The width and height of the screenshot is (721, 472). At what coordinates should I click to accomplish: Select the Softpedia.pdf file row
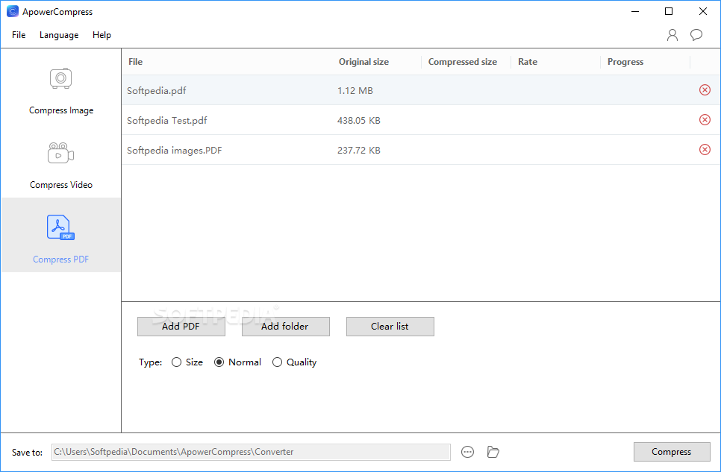(421, 90)
